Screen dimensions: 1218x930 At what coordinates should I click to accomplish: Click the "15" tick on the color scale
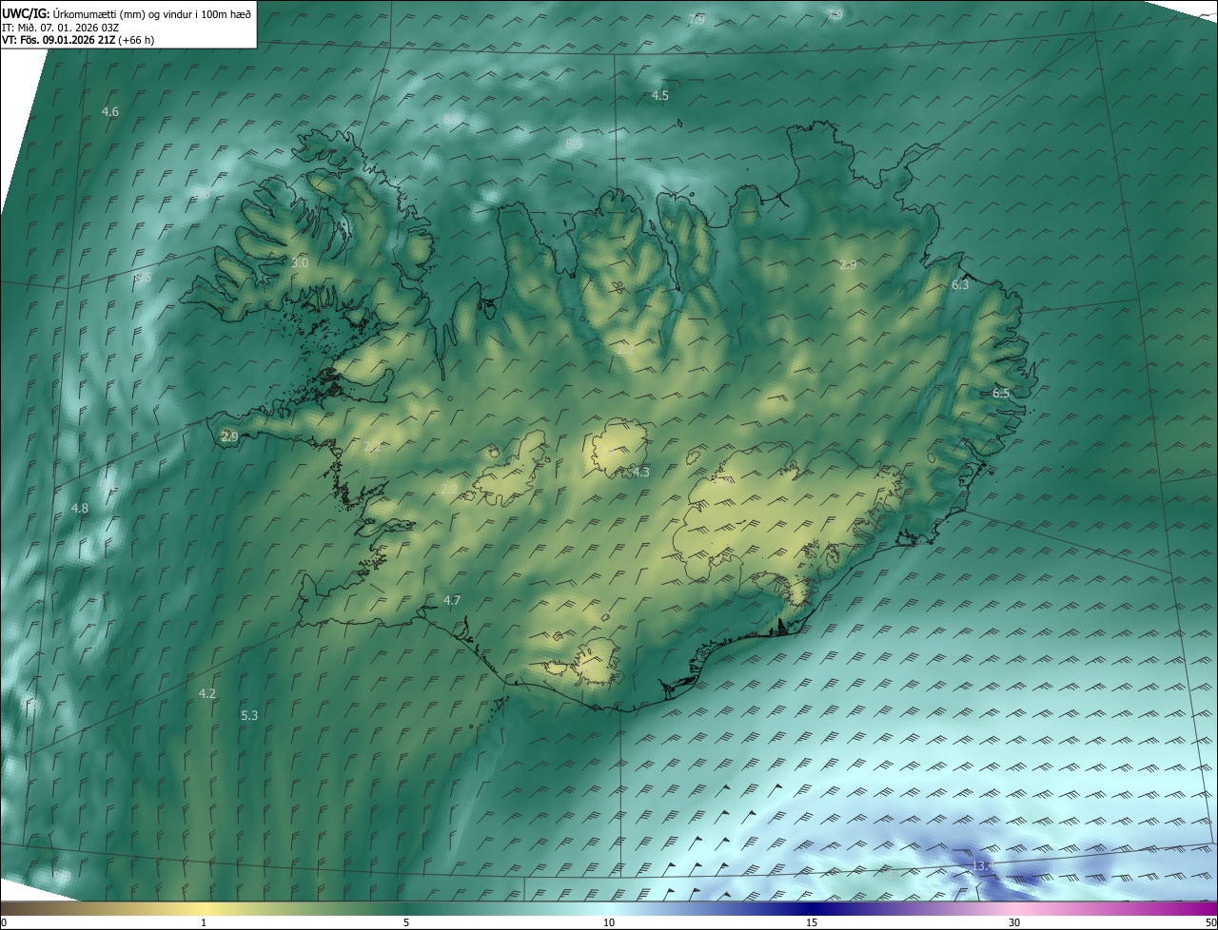tap(812, 922)
